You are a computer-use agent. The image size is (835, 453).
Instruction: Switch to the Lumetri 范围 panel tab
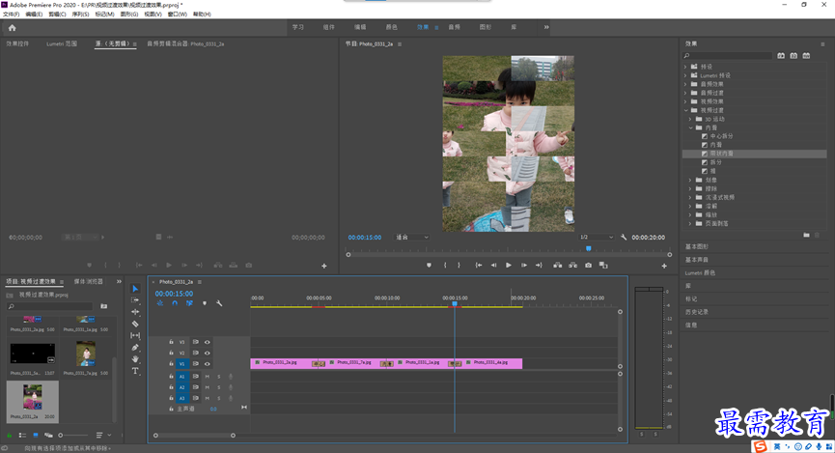(62, 43)
